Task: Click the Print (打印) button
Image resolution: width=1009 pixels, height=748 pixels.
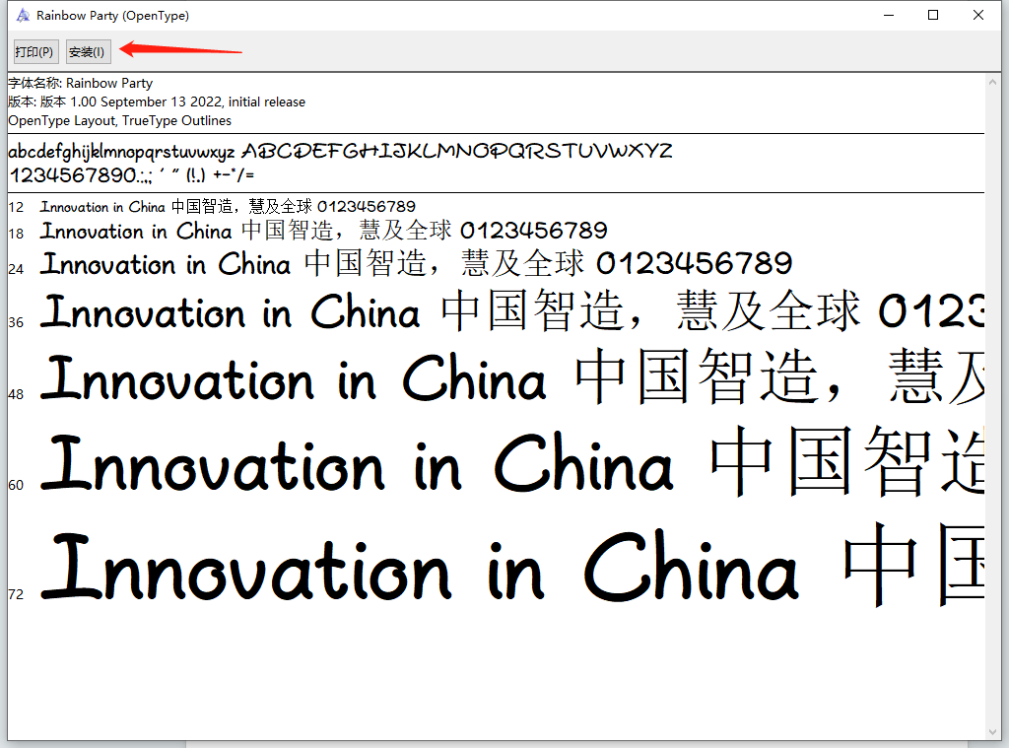Action: tap(34, 51)
